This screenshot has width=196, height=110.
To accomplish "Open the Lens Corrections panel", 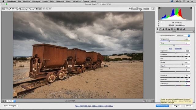I will [x=172, y=29].
